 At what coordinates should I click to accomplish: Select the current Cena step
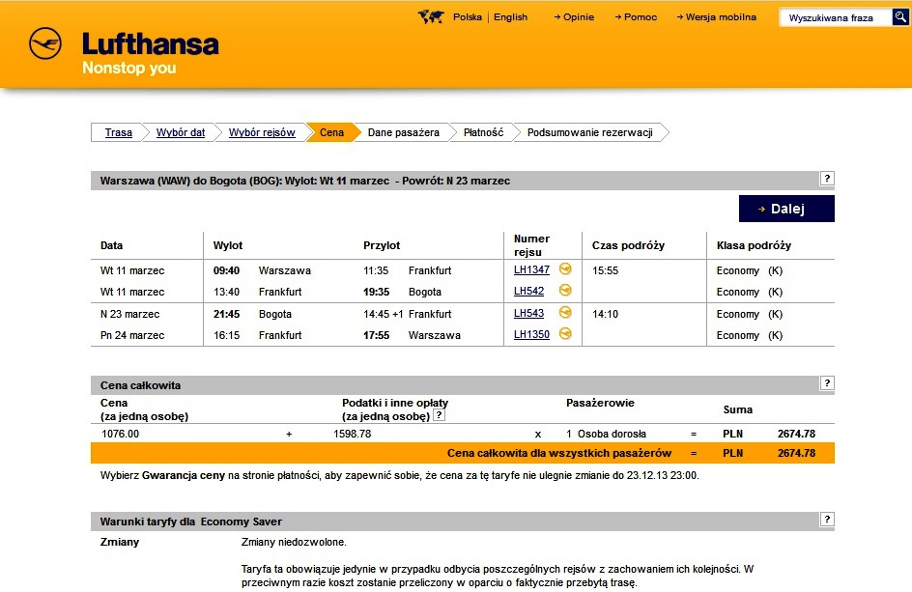click(331, 132)
